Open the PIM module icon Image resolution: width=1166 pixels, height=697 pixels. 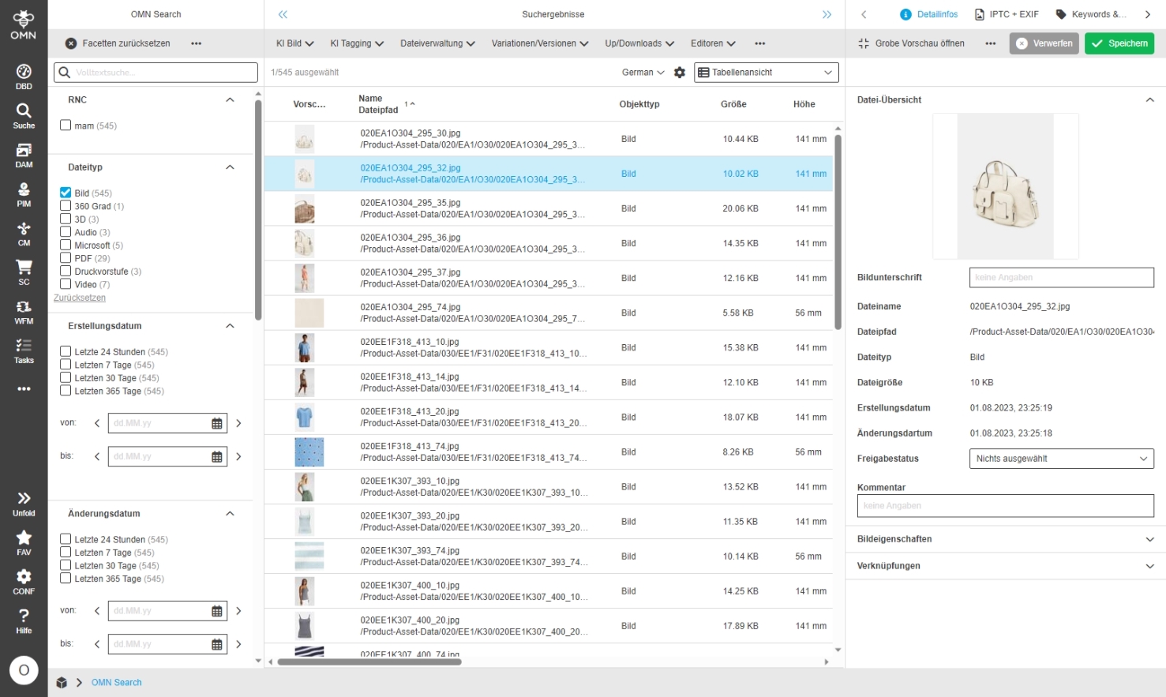click(x=24, y=194)
